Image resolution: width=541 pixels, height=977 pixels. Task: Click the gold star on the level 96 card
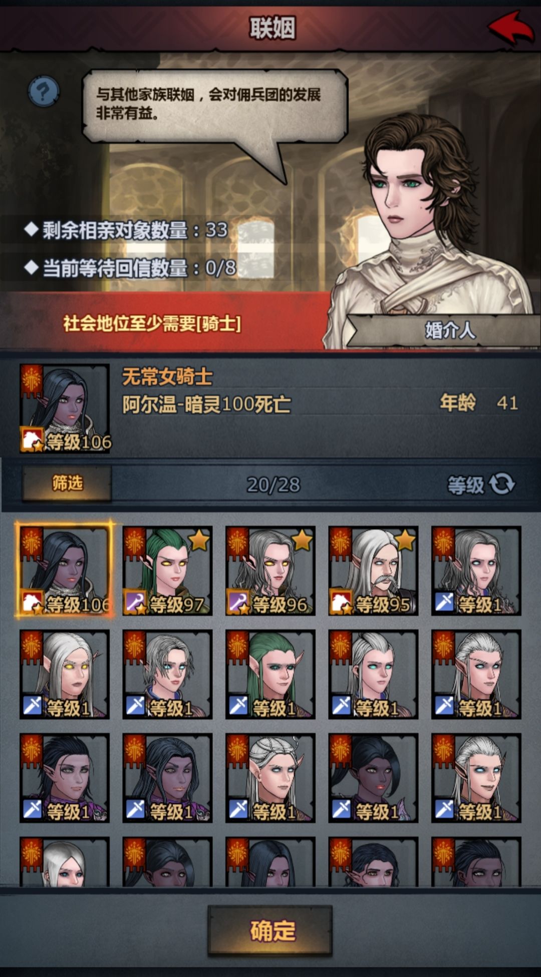(x=302, y=540)
